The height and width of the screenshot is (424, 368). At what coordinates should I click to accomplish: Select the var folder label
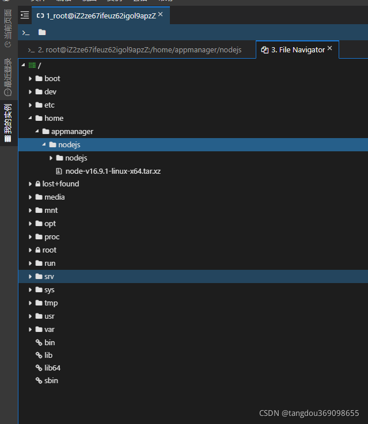pyautogui.click(x=50, y=330)
